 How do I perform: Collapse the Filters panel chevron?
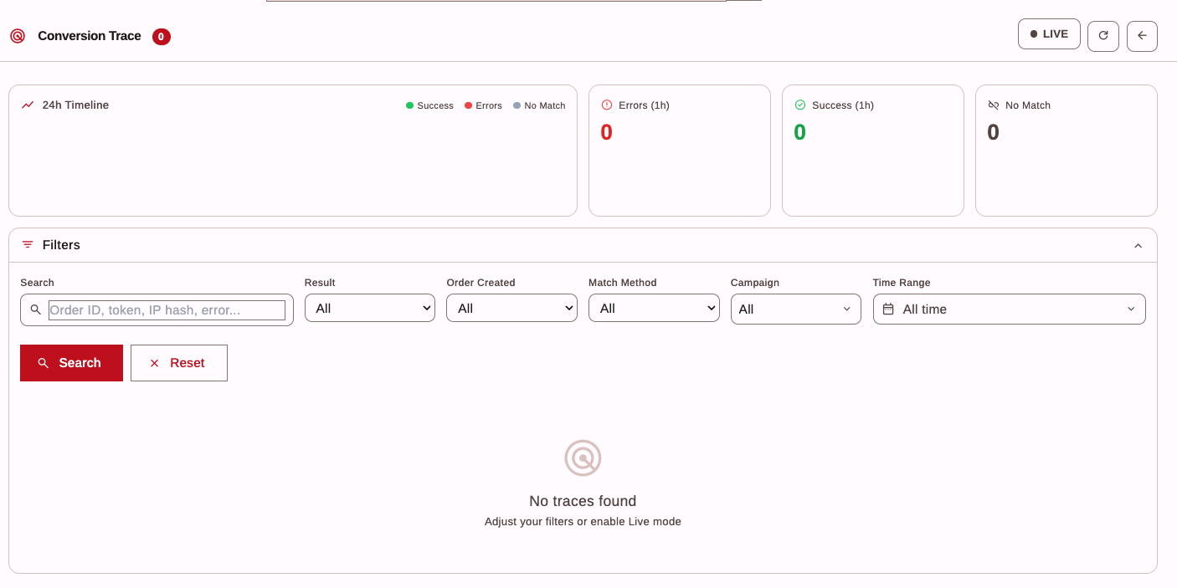coord(1138,246)
